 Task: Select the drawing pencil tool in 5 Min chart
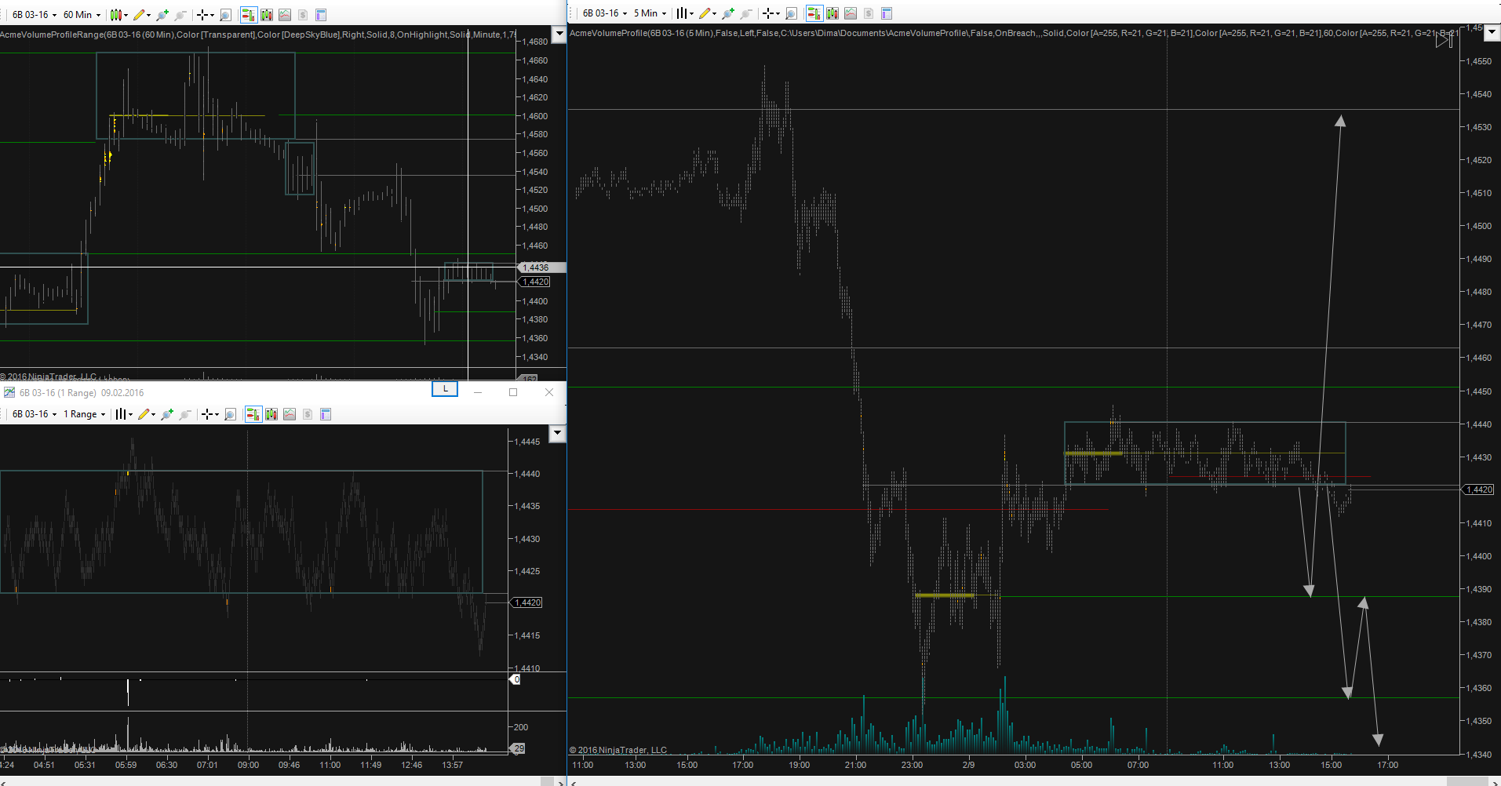707,13
